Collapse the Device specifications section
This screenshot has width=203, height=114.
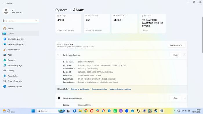[184, 55]
